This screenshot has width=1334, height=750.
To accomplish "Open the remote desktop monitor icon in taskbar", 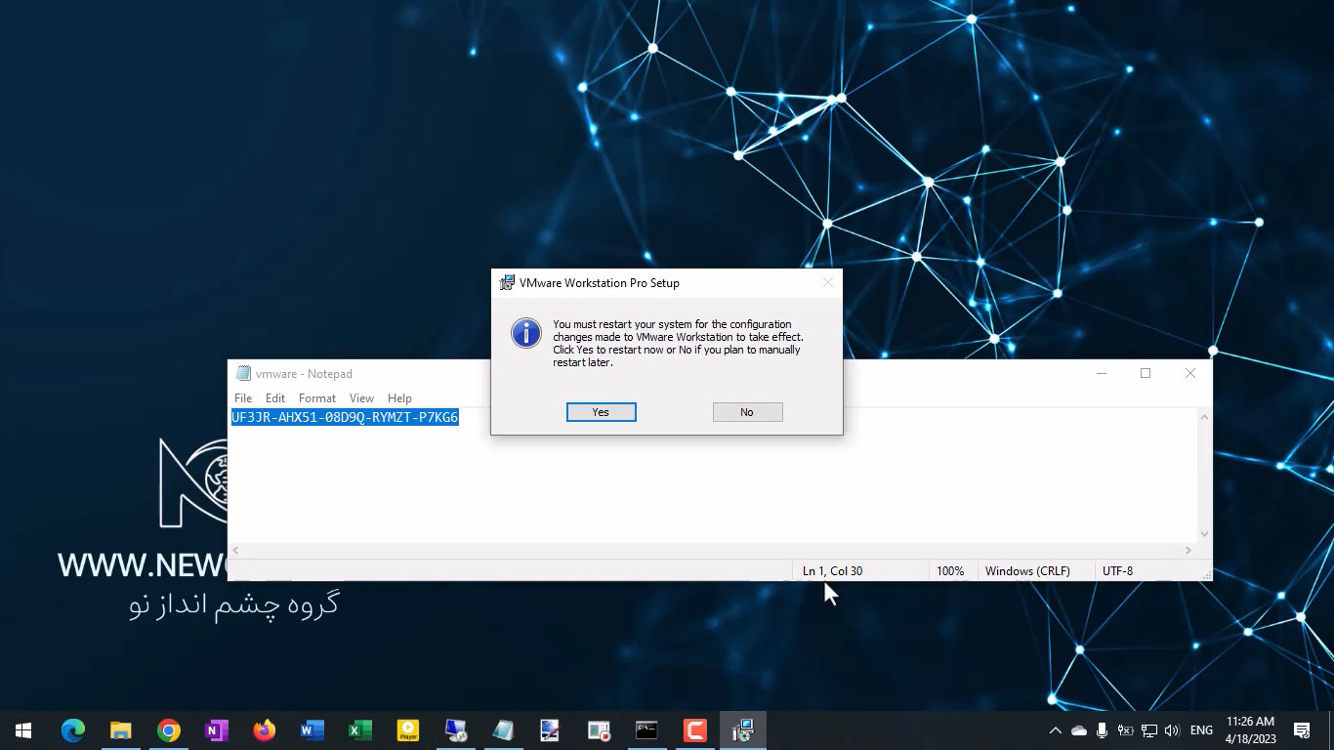I will point(455,730).
